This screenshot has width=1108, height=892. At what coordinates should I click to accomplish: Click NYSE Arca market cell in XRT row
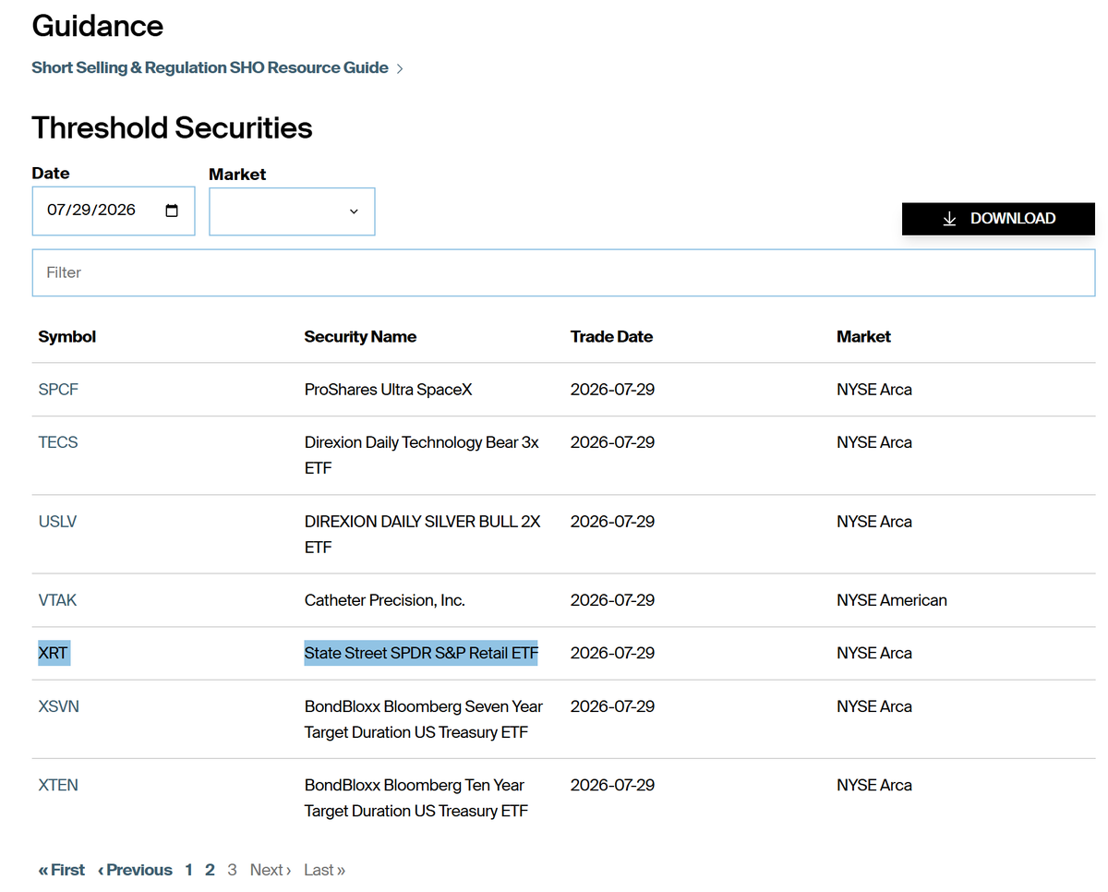874,653
